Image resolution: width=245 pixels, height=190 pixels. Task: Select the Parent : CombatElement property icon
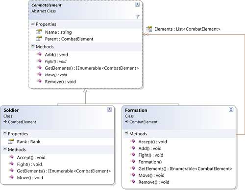click(x=39, y=39)
